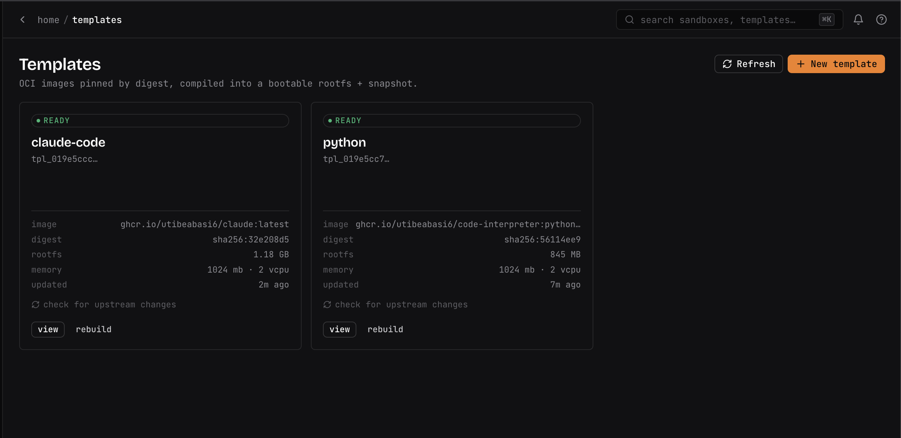Click claude-code memory value 1024 mb · 2 vcpu
The width and height of the screenshot is (901, 438).
(248, 270)
